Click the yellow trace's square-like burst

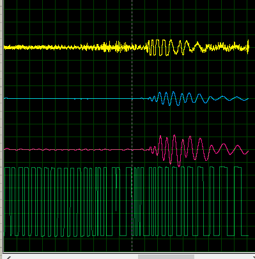pyautogui.click(x=158, y=47)
